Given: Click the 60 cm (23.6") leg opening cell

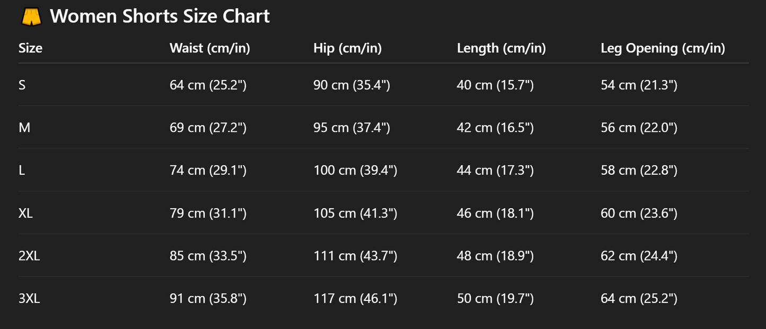Looking at the screenshot, I should point(639,213).
